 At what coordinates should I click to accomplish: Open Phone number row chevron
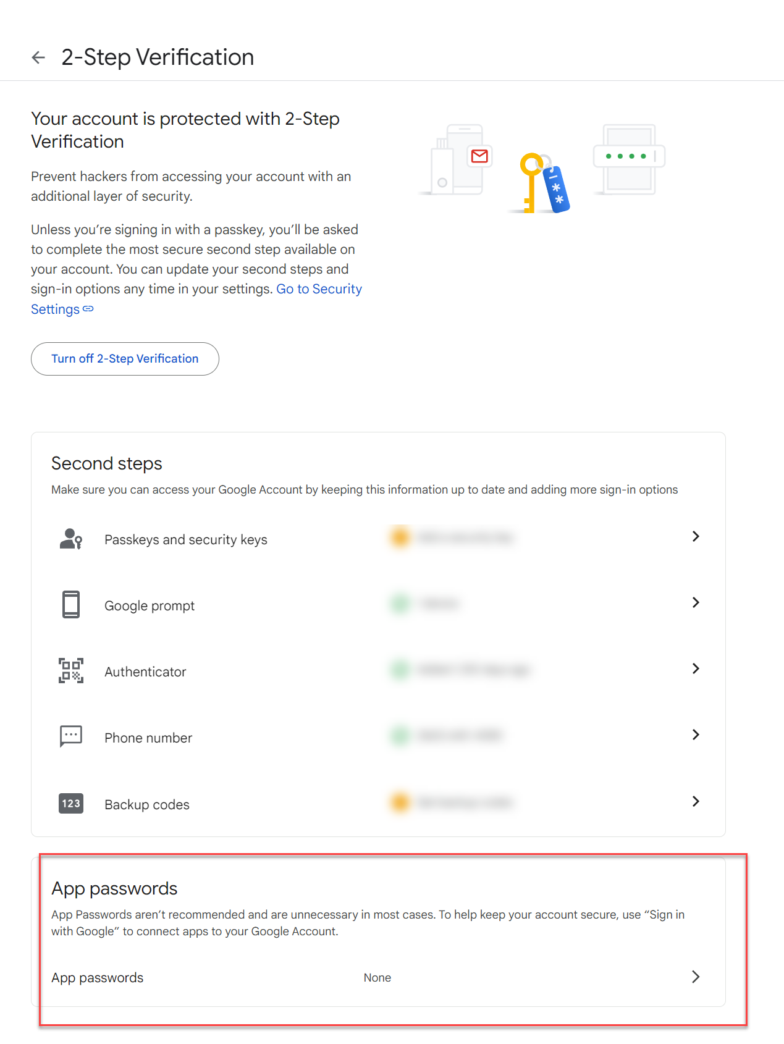coord(696,735)
